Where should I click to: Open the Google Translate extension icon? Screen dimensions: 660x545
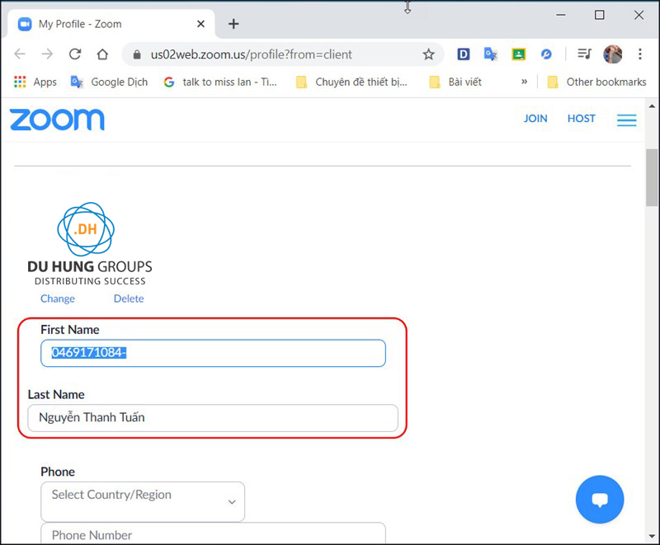(x=490, y=54)
